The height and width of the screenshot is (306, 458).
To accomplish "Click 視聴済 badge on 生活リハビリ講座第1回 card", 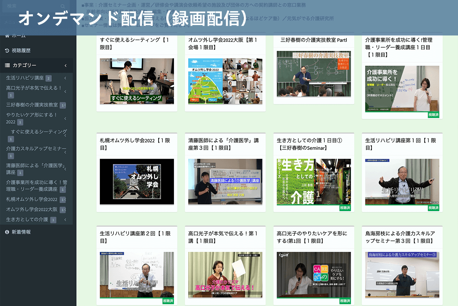I will [x=434, y=208].
